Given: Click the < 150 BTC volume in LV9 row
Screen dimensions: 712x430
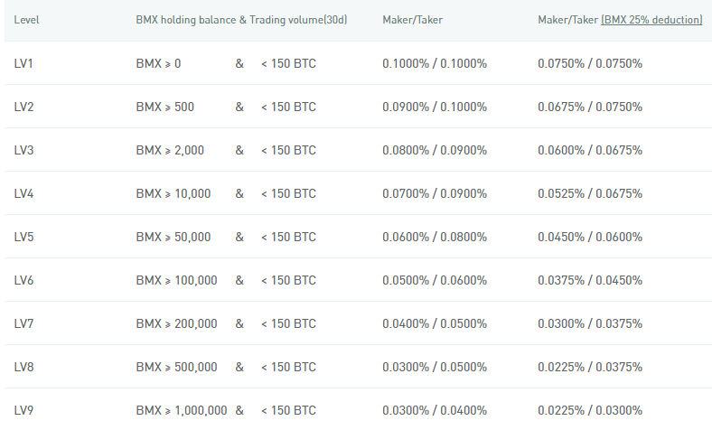Looking at the screenshot, I should [x=288, y=410].
